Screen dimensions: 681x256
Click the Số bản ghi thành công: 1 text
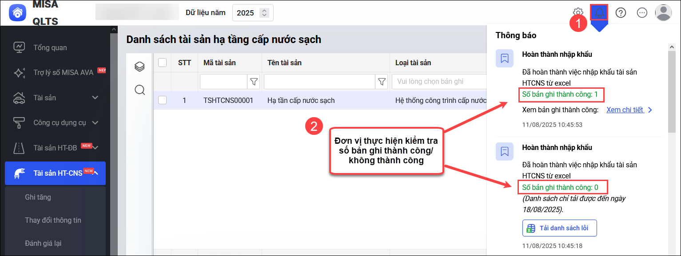coord(560,94)
